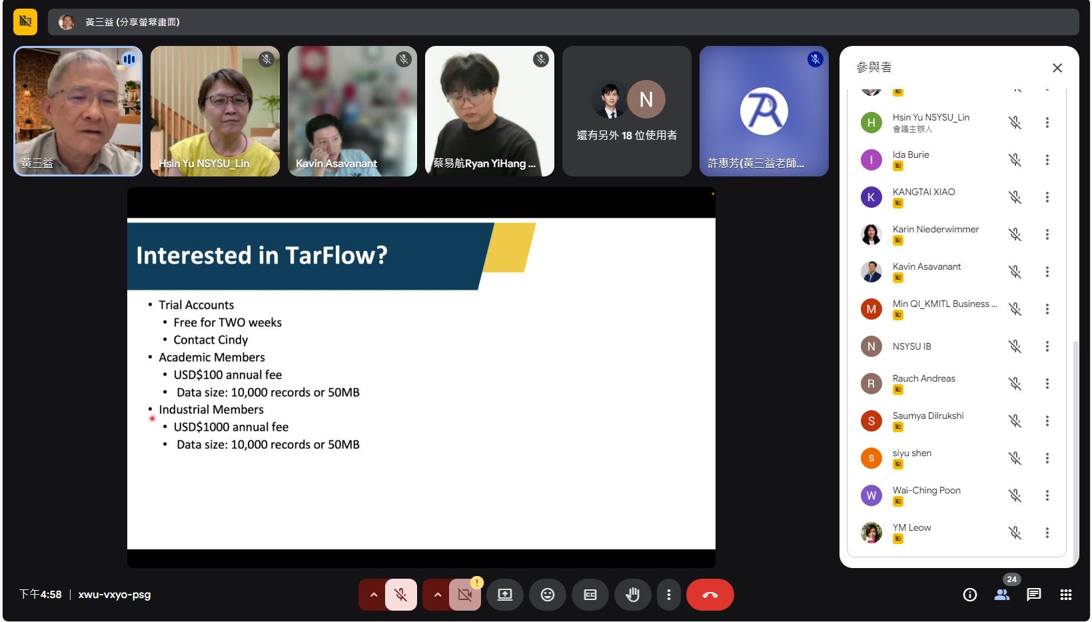Click Karin Niederwimmer's avatar in list
The width and height of the screenshot is (1092, 622).
tap(871, 234)
